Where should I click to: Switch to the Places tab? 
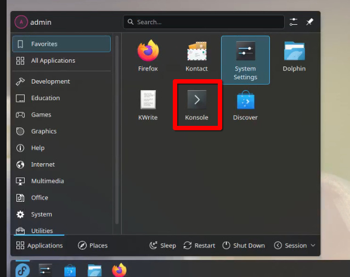[x=93, y=246]
